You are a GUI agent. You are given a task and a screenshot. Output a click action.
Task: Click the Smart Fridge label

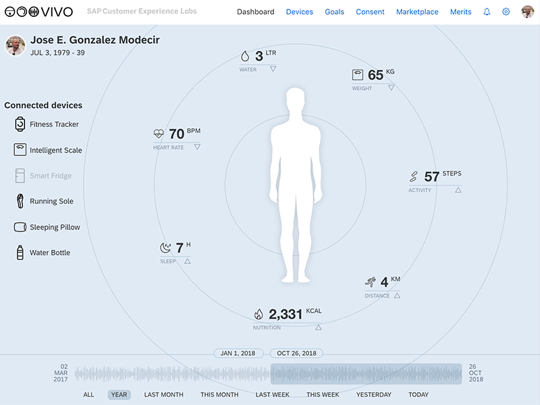[x=51, y=175]
